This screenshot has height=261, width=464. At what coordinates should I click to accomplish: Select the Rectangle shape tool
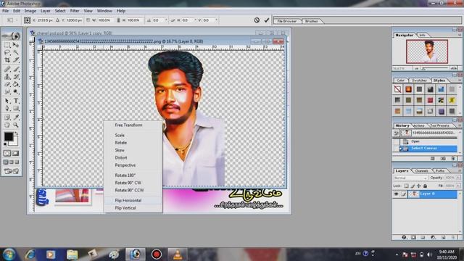coord(16,108)
